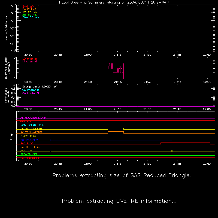Click the PARTICLE_FLAG label

click(31, 147)
